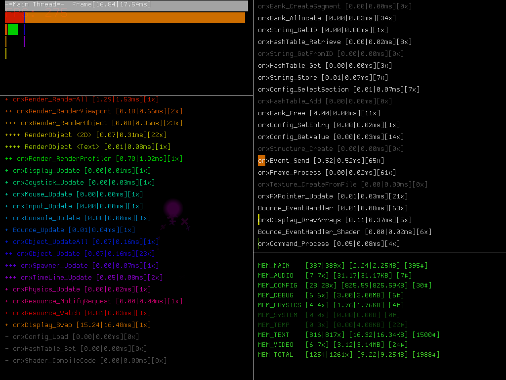
Task: Select the orxHashTable_Get entry
Action: click(x=325, y=66)
